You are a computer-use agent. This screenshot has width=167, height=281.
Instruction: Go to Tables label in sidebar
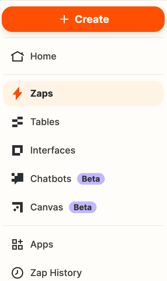[45, 122]
